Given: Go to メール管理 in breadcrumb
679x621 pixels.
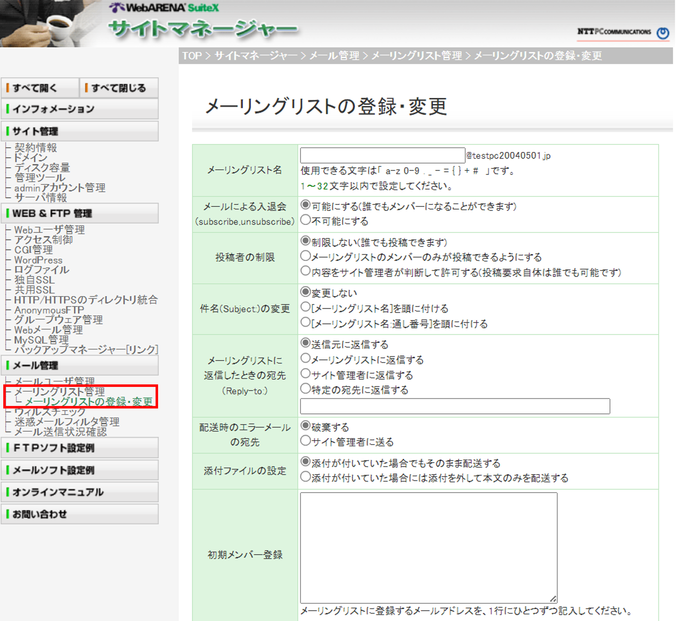Looking at the screenshot, I should tap(334, 56).
